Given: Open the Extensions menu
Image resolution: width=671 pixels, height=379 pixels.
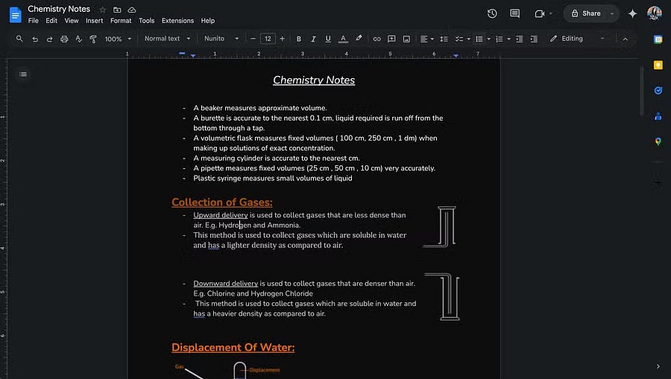Looking at the screenshot, I should click(x=177, y=21).
